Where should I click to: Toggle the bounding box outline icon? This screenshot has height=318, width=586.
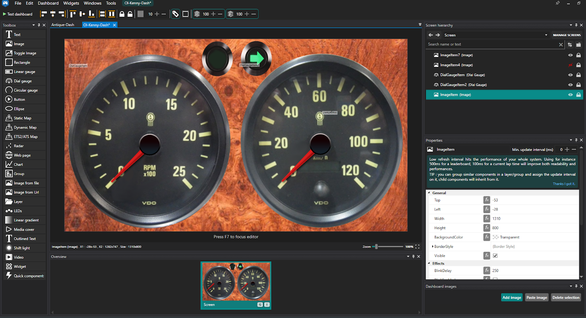tap(186, 14)
